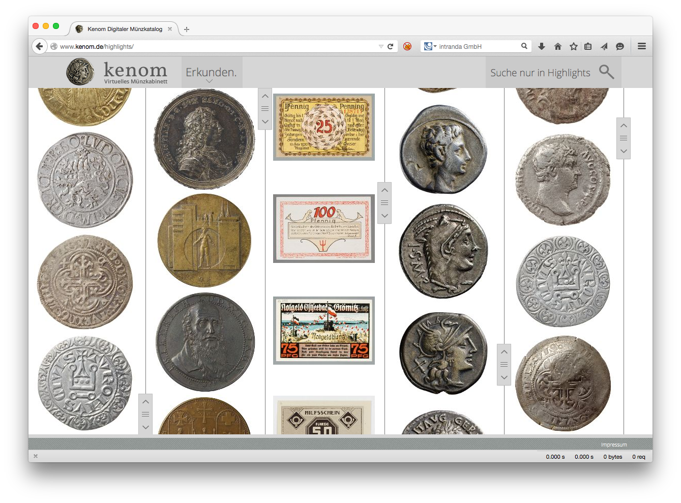
Task: Open the chat bubble icon in toolbar
Action: pyautogui.click(x=620, y=46)
